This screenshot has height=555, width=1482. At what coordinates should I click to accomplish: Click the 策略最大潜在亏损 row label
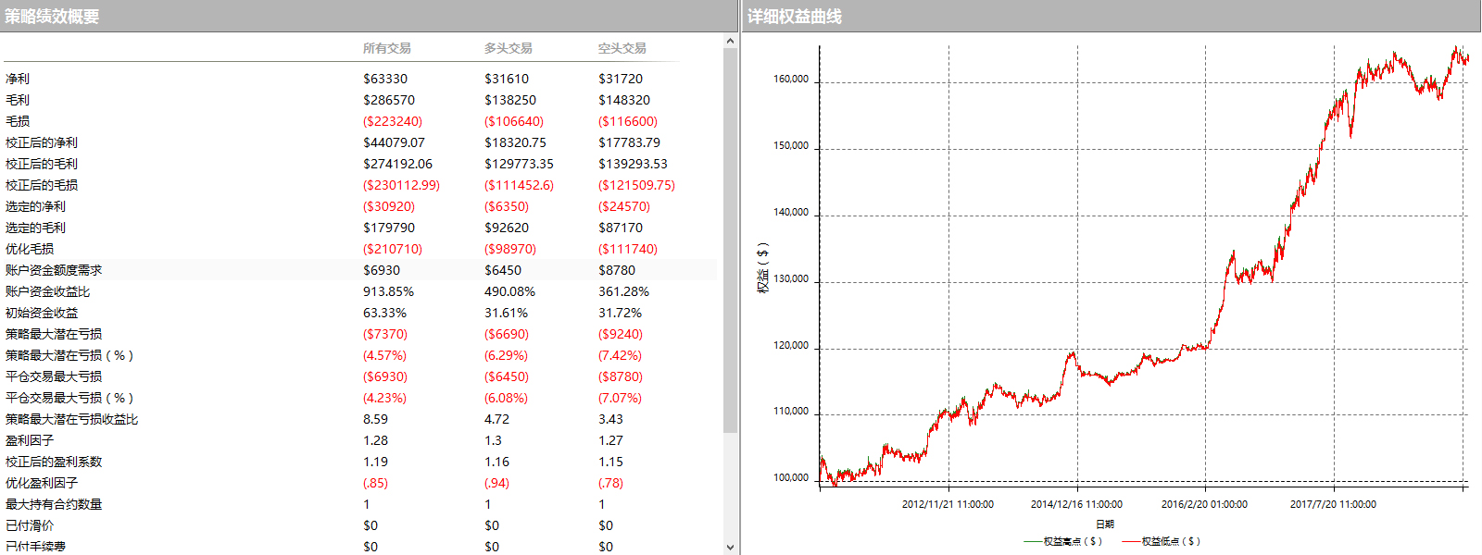click(x=54, y=334)
